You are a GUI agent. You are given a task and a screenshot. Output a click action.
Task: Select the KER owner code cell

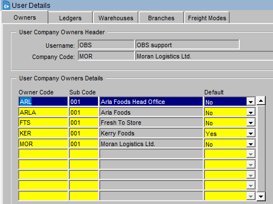click(43, 133)
